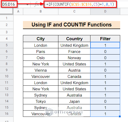This screenshot has height=122, width=128.
Task: Select row 2 header
Action: 7,25
